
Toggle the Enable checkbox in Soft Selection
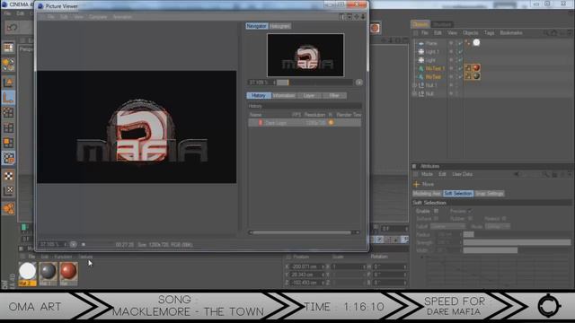pyautogui.click(x=436, y=212)
